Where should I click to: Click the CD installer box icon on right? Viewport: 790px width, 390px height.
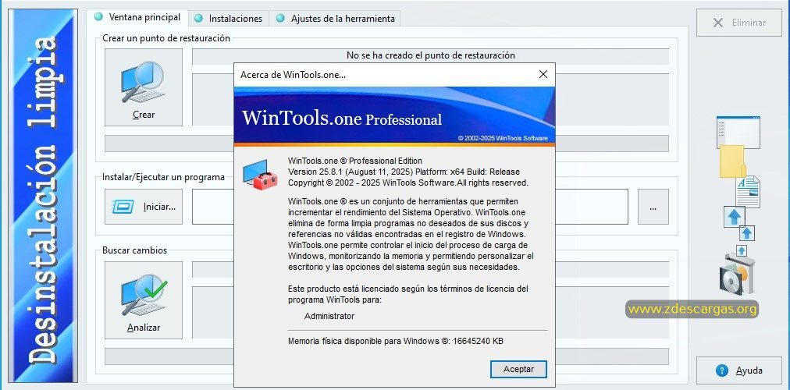737,273
